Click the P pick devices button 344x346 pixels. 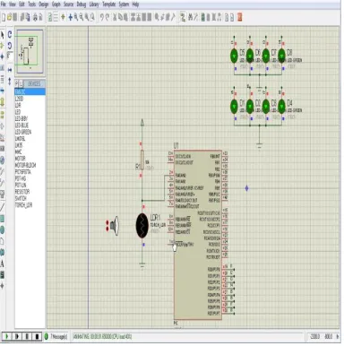(x=17, y=83)
